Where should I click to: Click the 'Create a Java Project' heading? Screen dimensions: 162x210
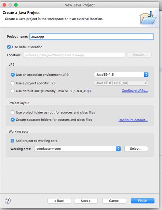21,13
